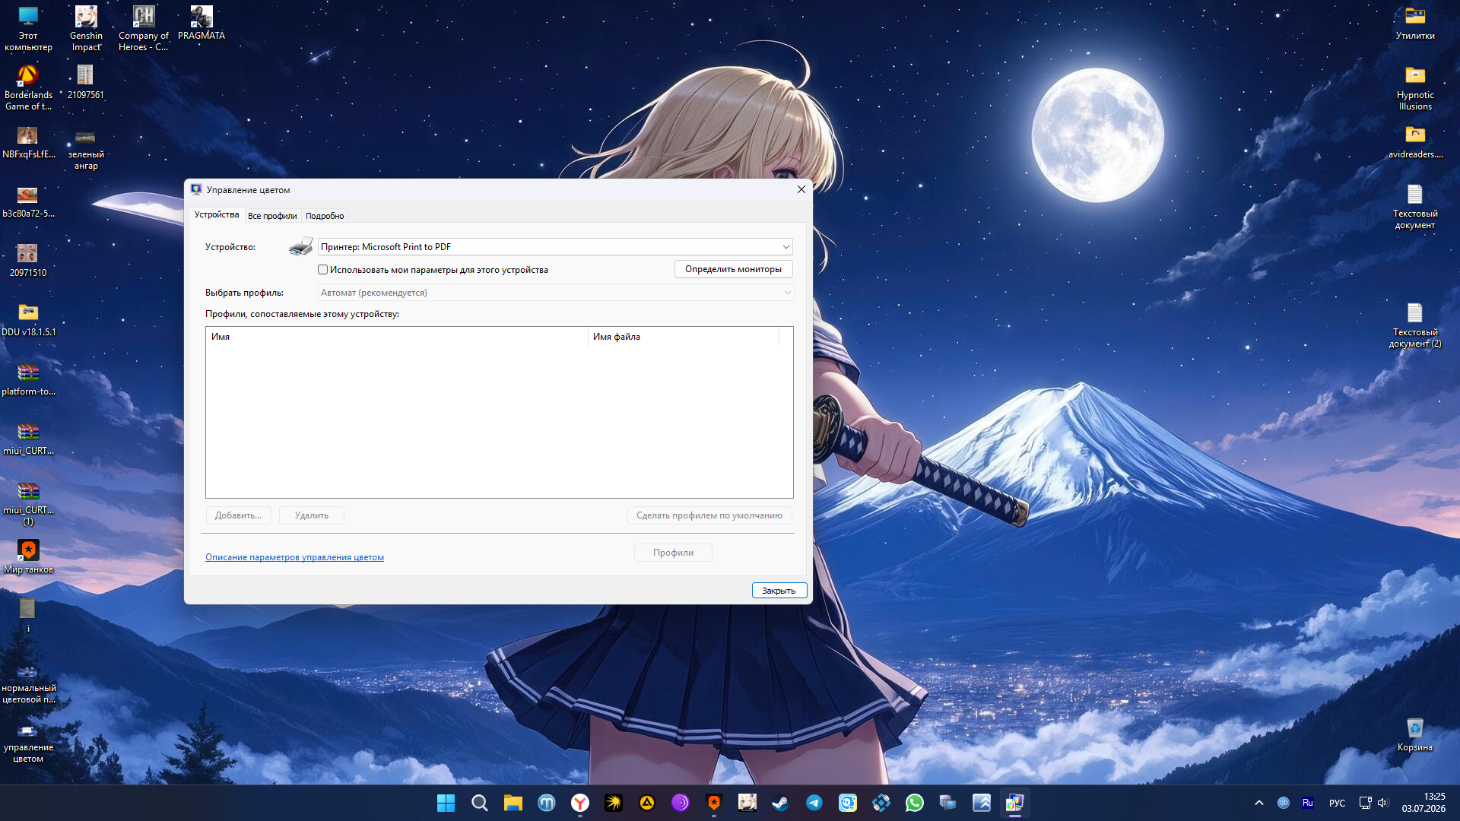Switch to the Устройства tab
The image size is (1460, 821).
tap(217, 215)
